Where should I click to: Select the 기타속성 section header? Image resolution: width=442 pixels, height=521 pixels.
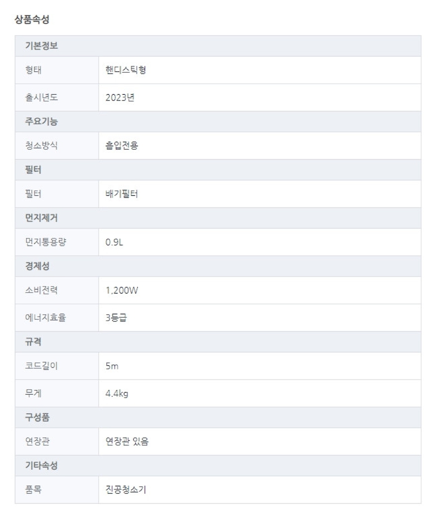[x=218, y=465]
